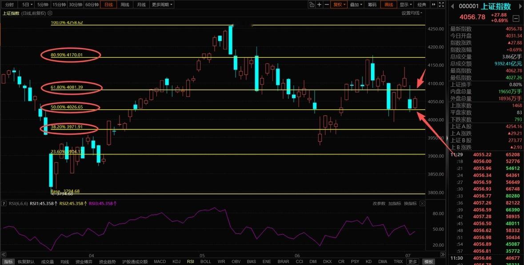
Task: Open 设置均线 moving average dropdown
Action: [412, 13]
